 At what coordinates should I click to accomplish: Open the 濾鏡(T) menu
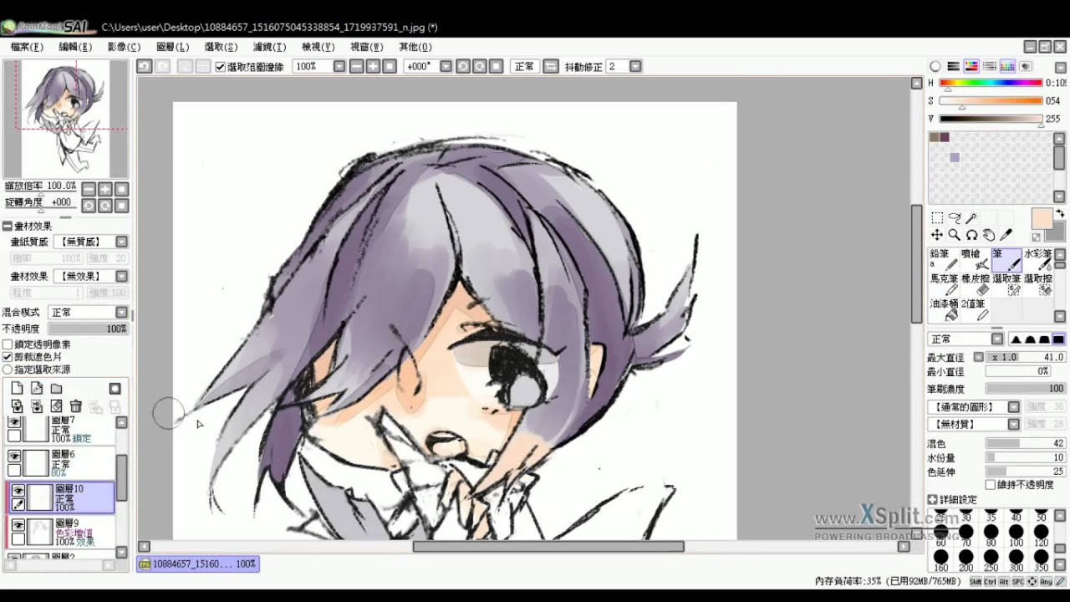[269, 47]
